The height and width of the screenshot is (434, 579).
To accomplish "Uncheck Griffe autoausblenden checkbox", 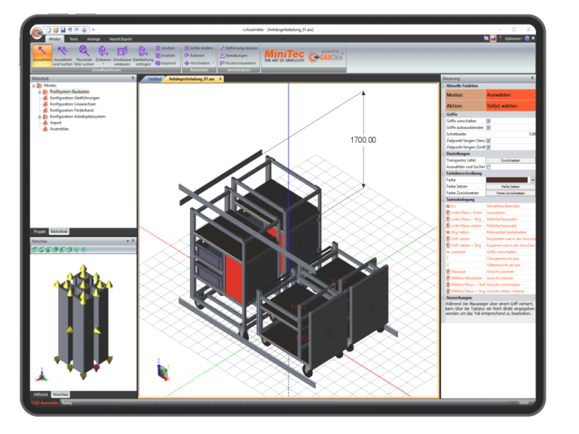I will [489, 127].
